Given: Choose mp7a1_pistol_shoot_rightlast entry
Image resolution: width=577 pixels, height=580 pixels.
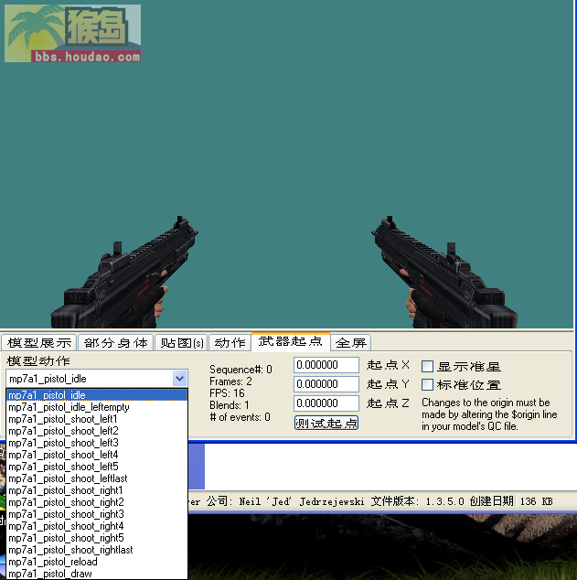Looking at the screenshot, I should [x=97, y=550].
